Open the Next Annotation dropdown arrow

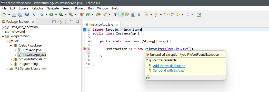pos(151,15)
